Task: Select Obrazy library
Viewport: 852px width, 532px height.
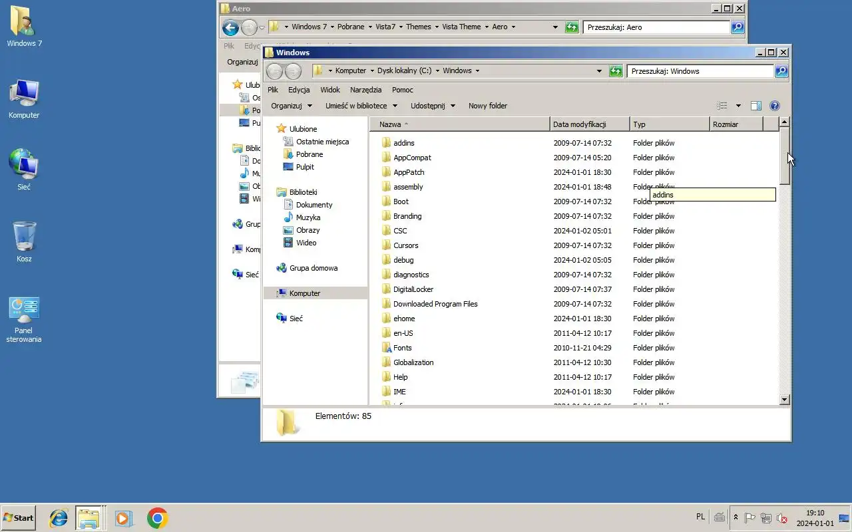Action: [302, 230]
